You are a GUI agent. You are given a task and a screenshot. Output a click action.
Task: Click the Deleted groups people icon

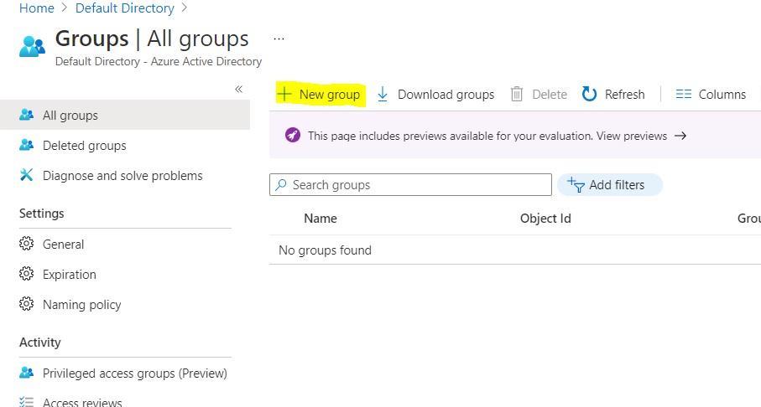(26, 145)
